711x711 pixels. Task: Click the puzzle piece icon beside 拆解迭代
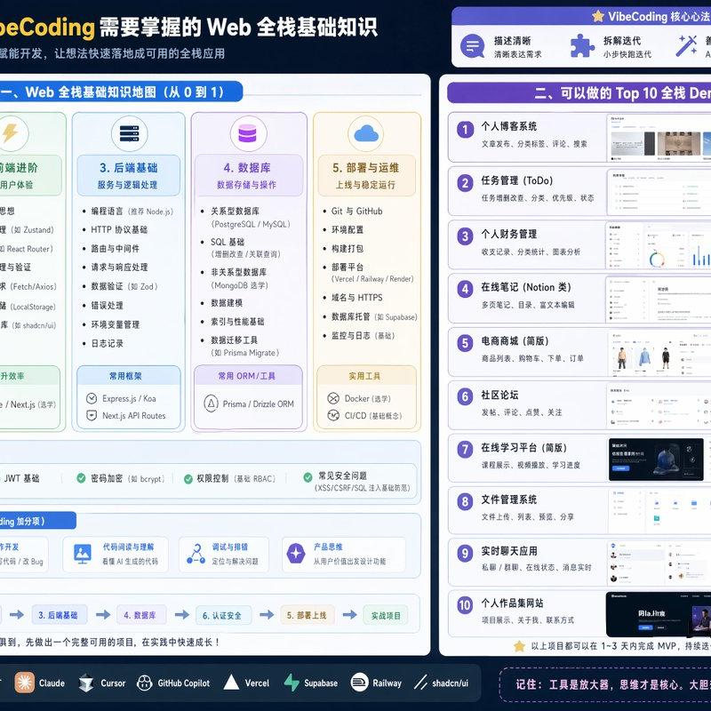(582, 46)
